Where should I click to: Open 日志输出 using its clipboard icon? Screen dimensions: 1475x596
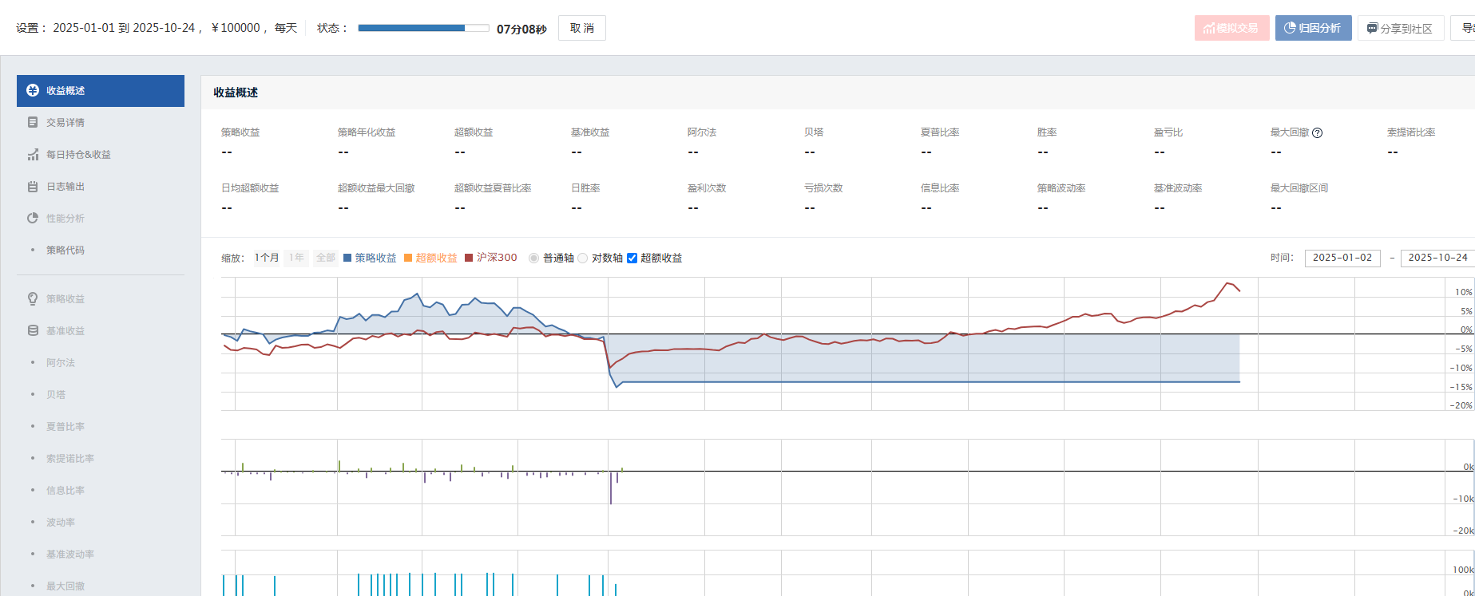click(x=33, y=187)
